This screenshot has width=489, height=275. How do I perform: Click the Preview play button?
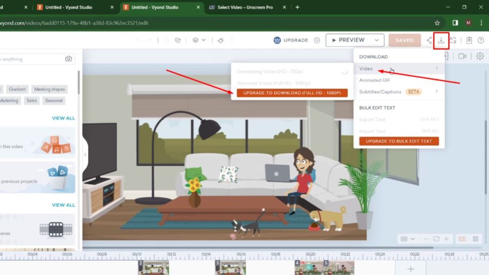[348, 40]
